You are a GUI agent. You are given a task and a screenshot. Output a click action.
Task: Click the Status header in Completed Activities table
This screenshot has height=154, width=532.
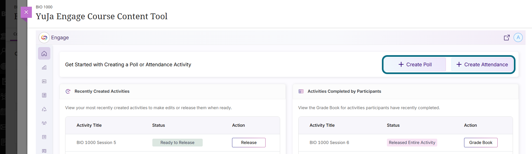coord(393,125)
